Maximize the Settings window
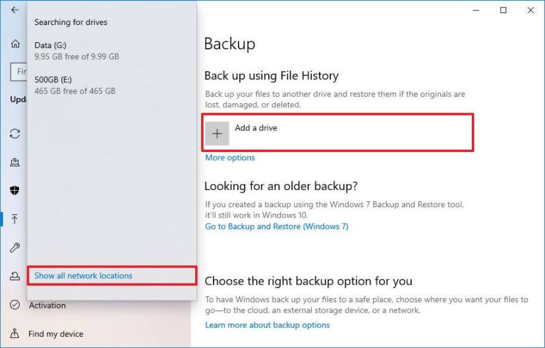 (503, 10)
